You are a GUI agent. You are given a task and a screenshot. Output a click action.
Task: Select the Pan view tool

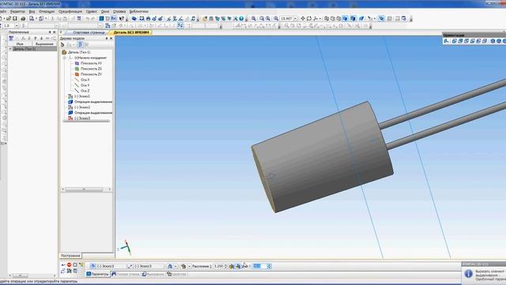(303, 18)
